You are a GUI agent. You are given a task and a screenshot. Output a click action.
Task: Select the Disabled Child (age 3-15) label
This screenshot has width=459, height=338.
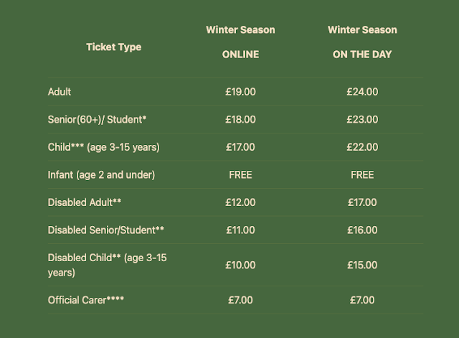(x=107, y=265)
